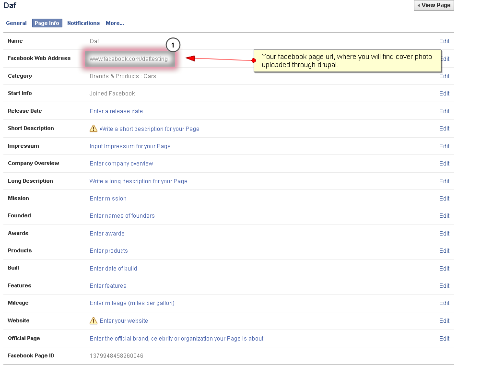Click Edit for the Website row

point(444,321)
